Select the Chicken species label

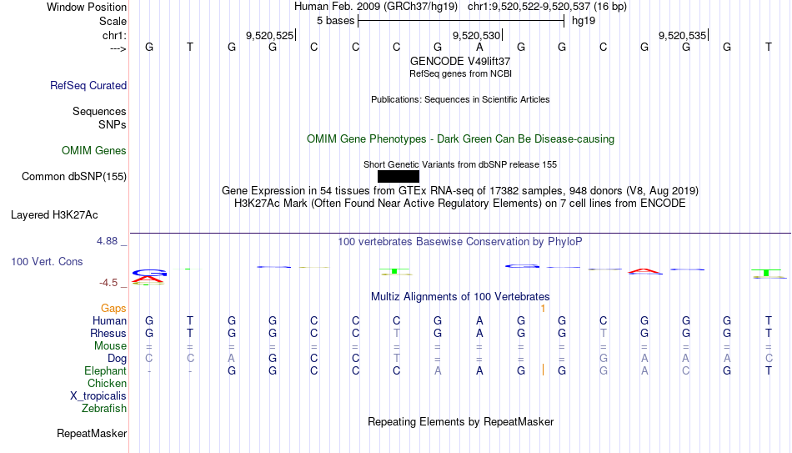coord(107,383)
